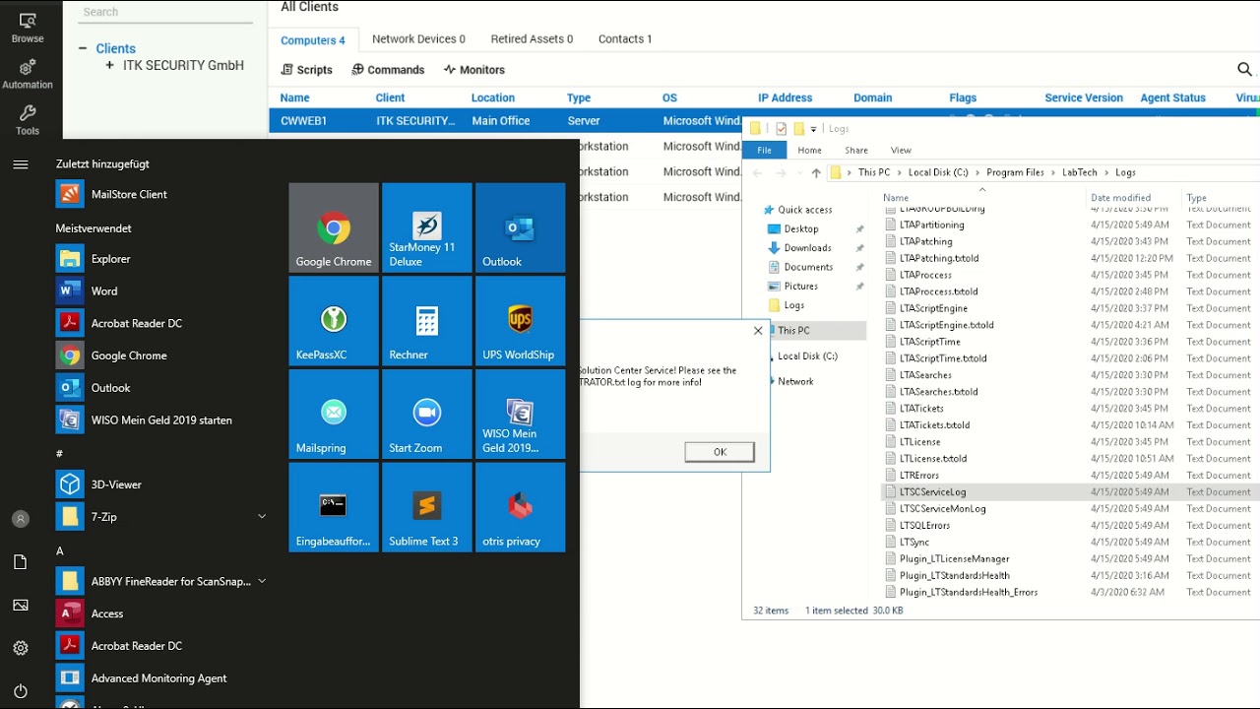This screenshot has height=709, width=1260.
Task: Open the Tools sidebar section
Action: point(28,120)
